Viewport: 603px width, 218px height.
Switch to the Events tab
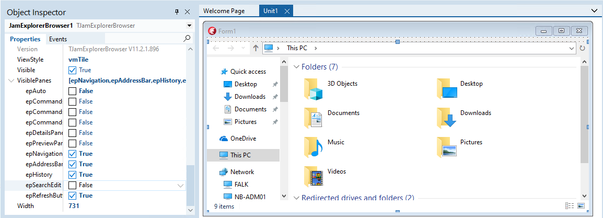point(58,39)
